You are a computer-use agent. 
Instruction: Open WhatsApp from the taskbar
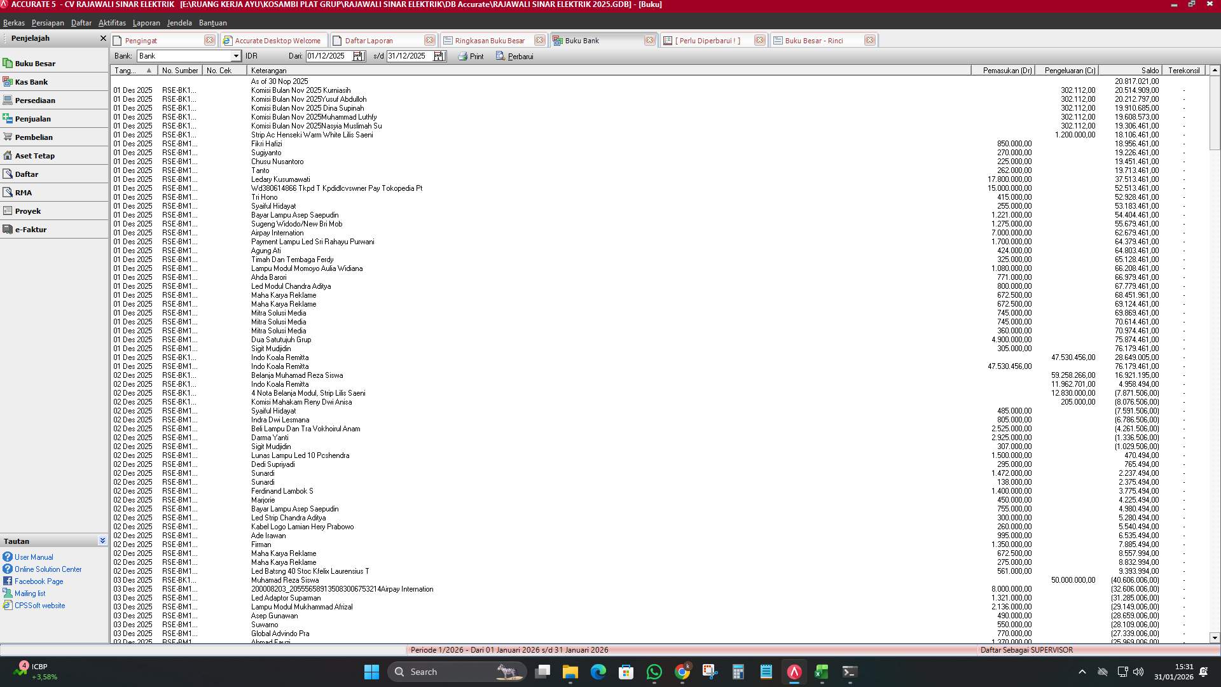click(654, 671)
